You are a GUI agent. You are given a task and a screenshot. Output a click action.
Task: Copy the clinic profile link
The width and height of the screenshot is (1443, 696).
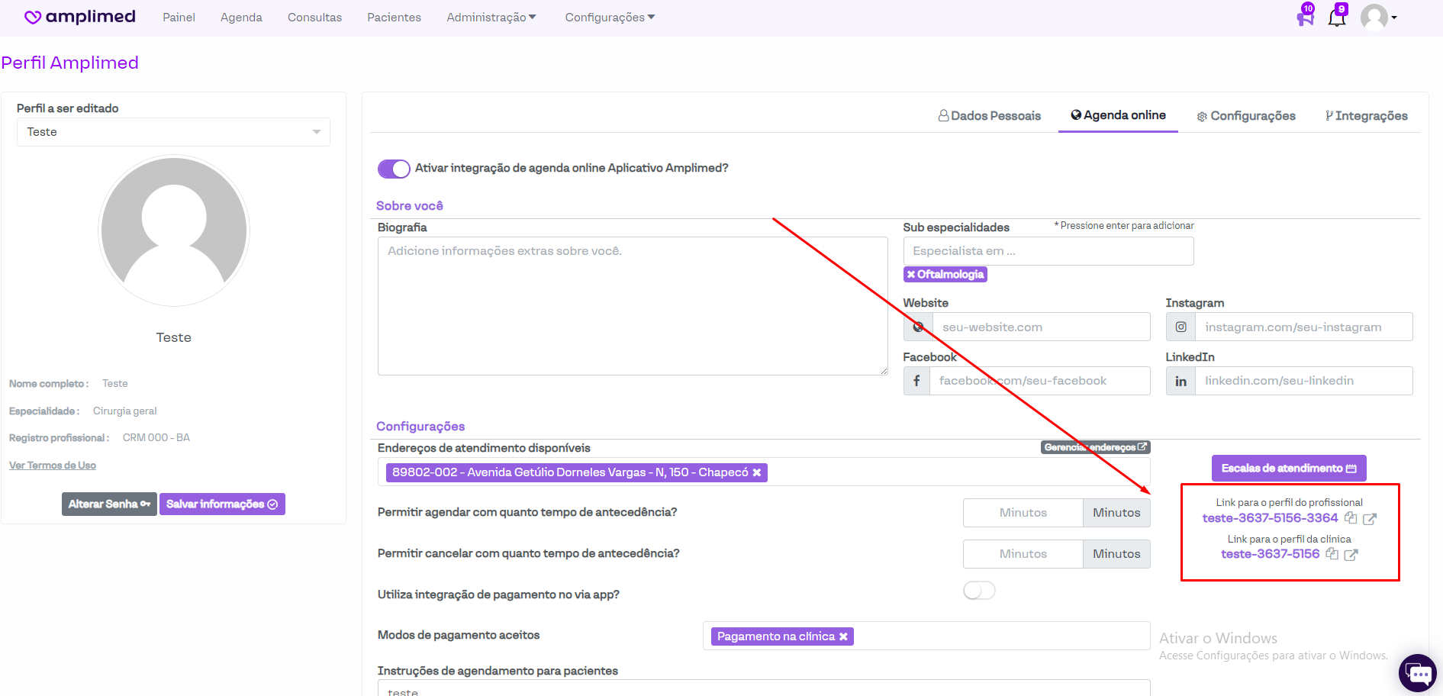(1332, 554)
